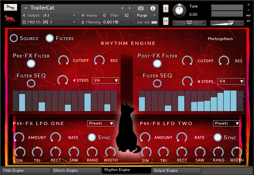Toggle the Post-FX Filter on/off button

[157, 63]
